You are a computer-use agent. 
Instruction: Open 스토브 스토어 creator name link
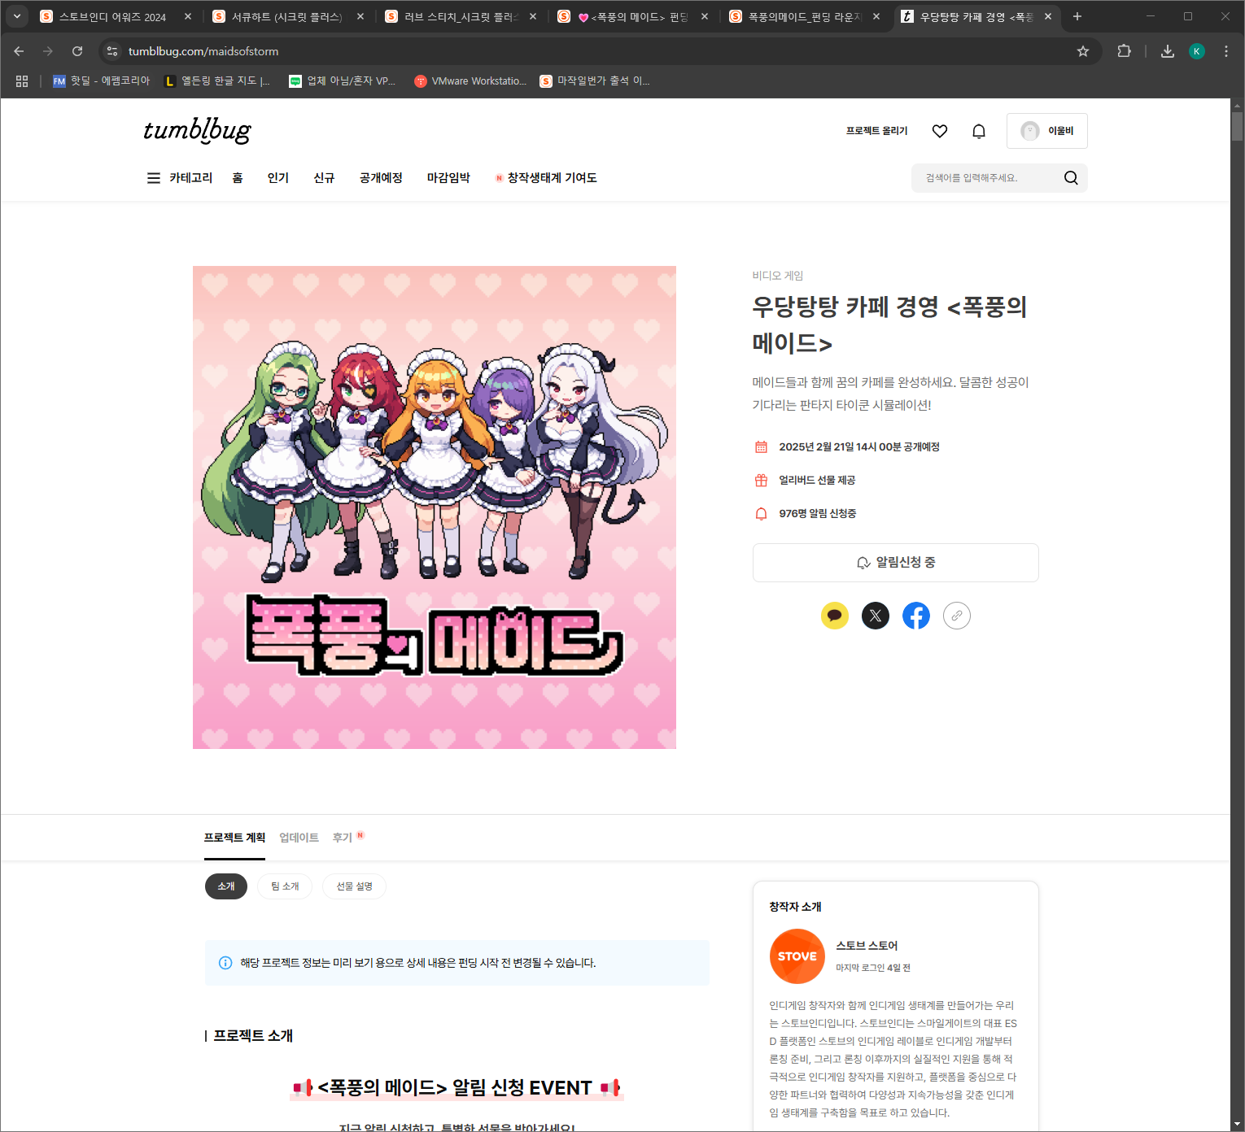pyautogui.click(x=867, y=946)
